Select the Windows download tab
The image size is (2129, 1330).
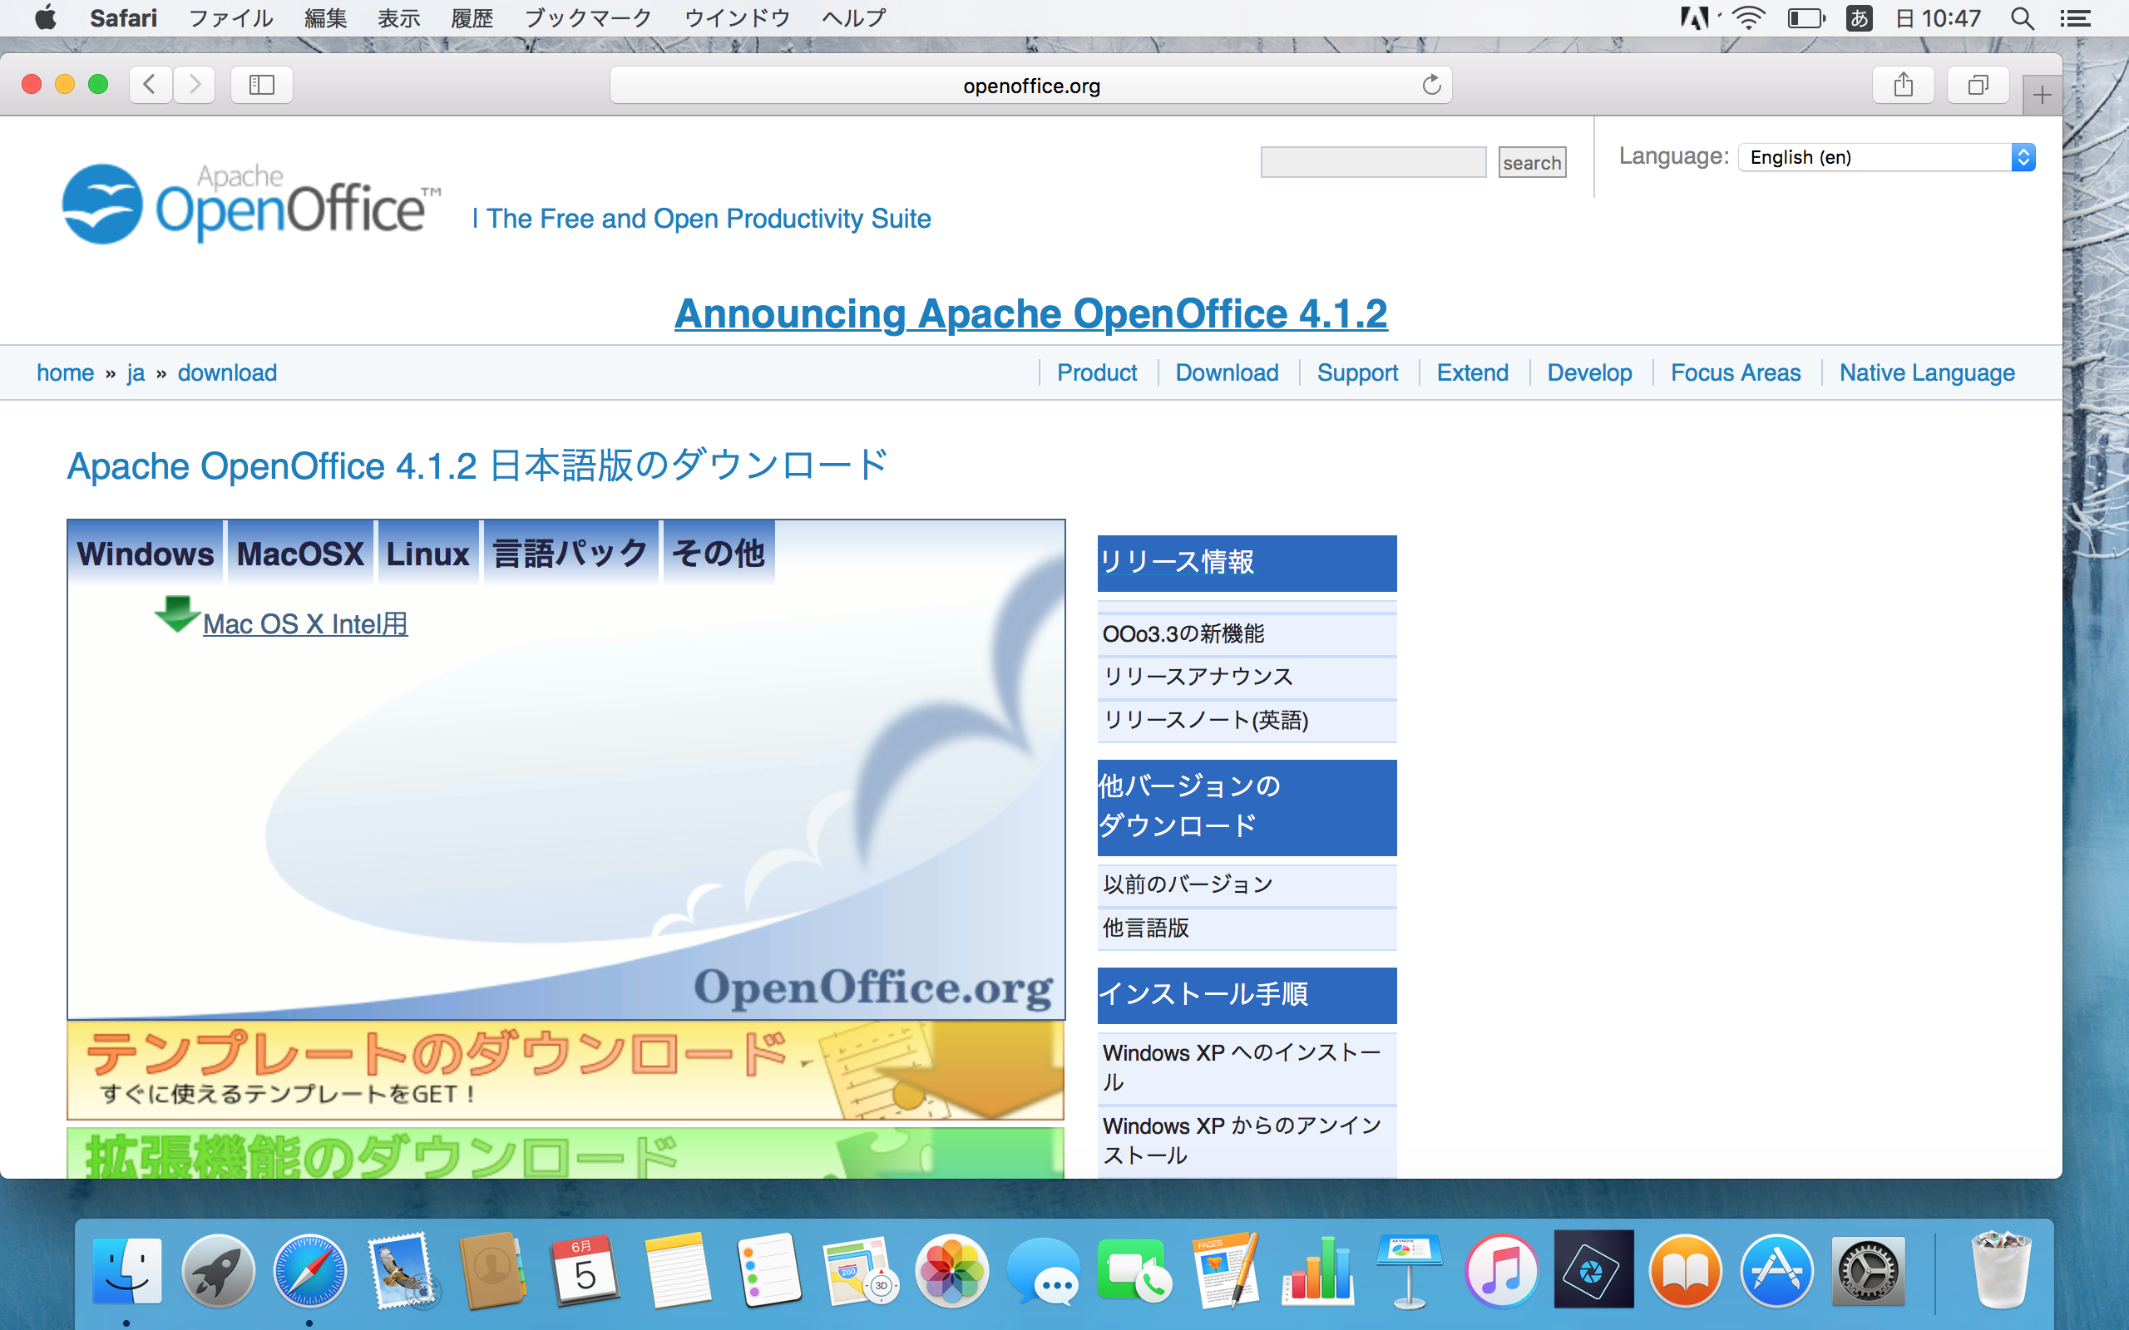point(146,554)
